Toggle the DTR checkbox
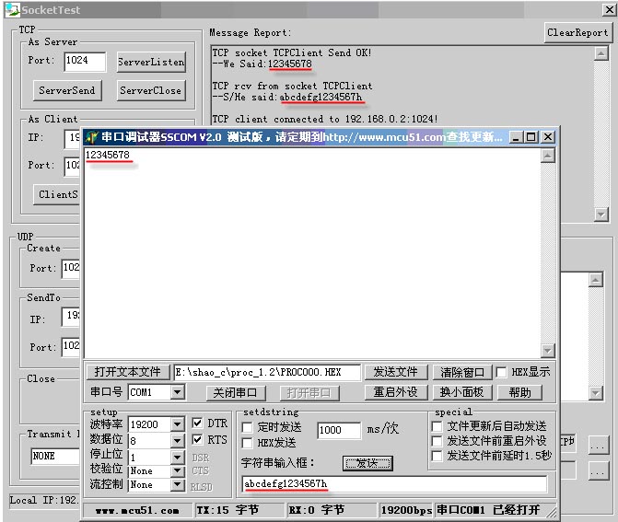Viewport: 618px width, 522px height. coord(197,423)
